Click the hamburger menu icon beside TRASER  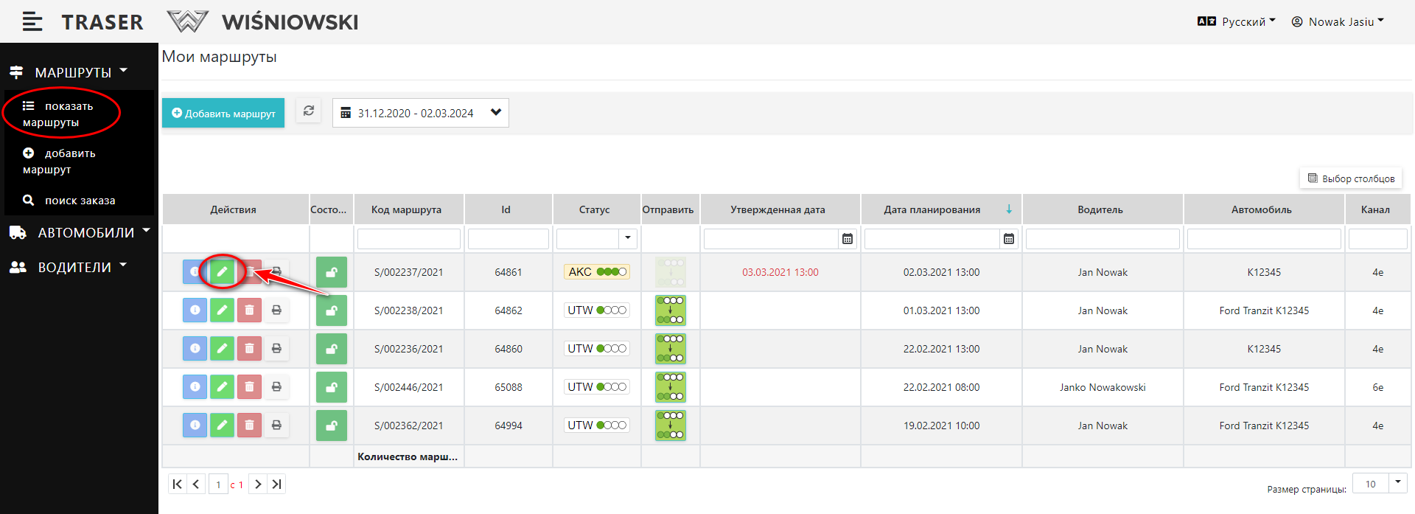32,22
